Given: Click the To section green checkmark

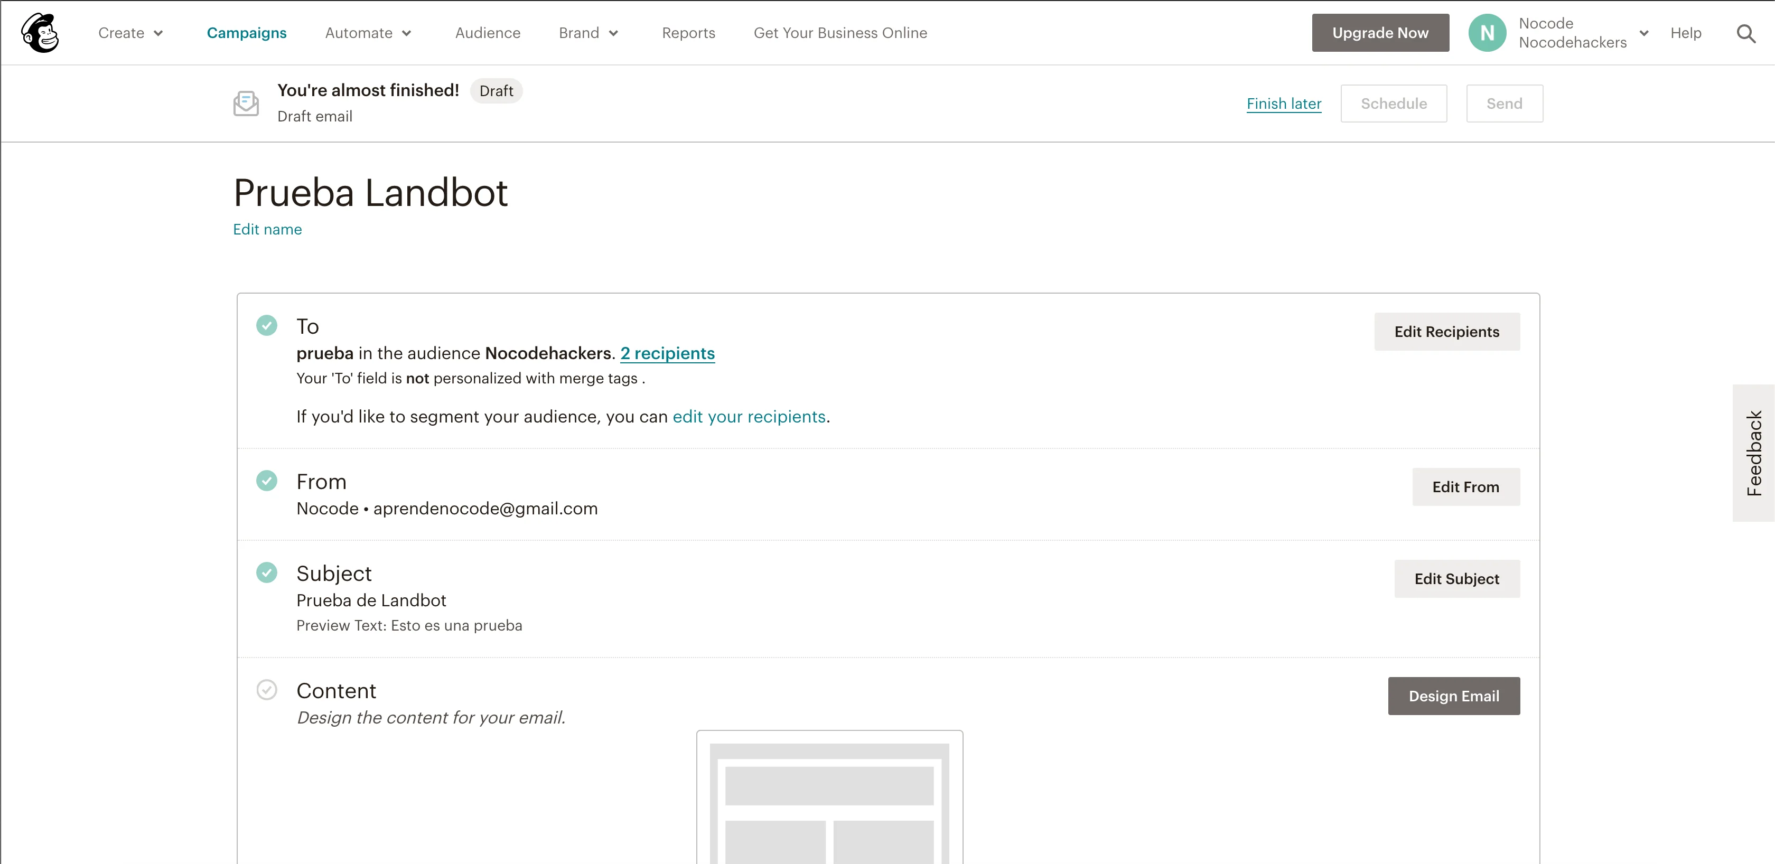Looking at the screenshot, I should point(267,325).
